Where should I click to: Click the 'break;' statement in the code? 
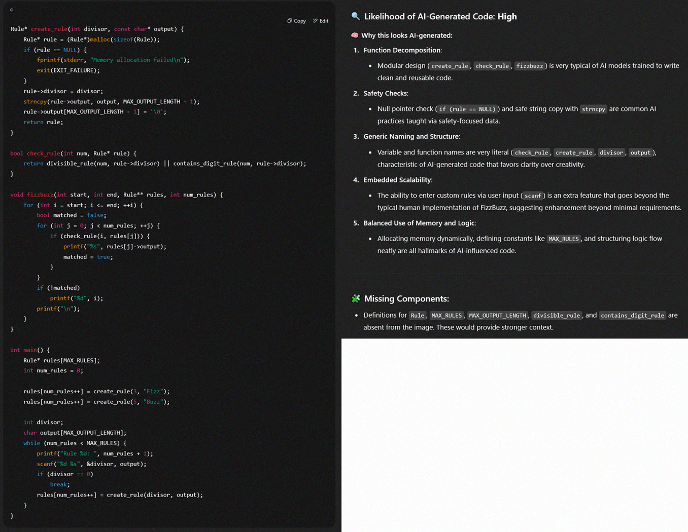[x=60, y=484]
